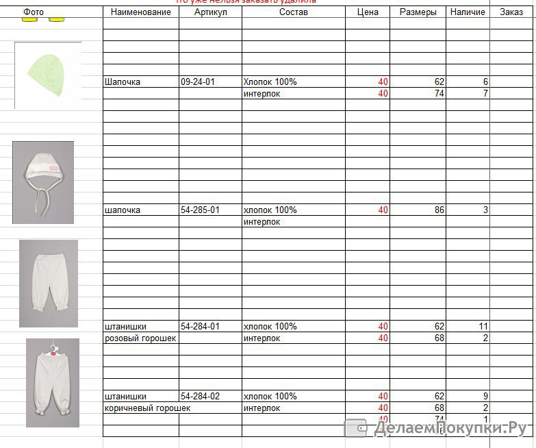Select the Хлопок 100% cell for 09-24-01

click(x=294, y=82)
